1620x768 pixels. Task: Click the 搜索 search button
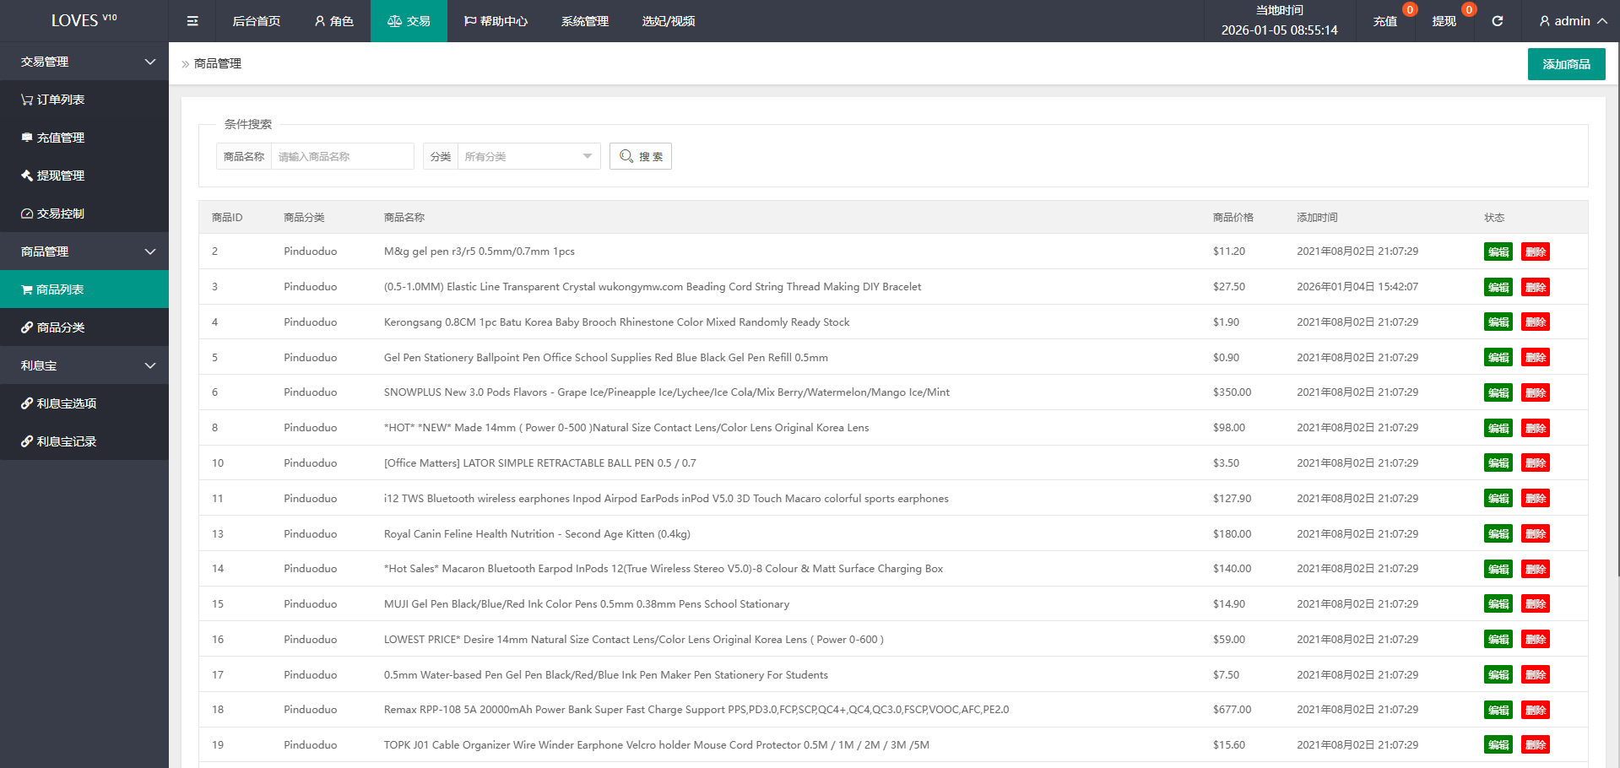tap(641, 156)
